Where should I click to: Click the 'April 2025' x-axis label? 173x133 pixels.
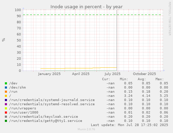tap(81, 74)
